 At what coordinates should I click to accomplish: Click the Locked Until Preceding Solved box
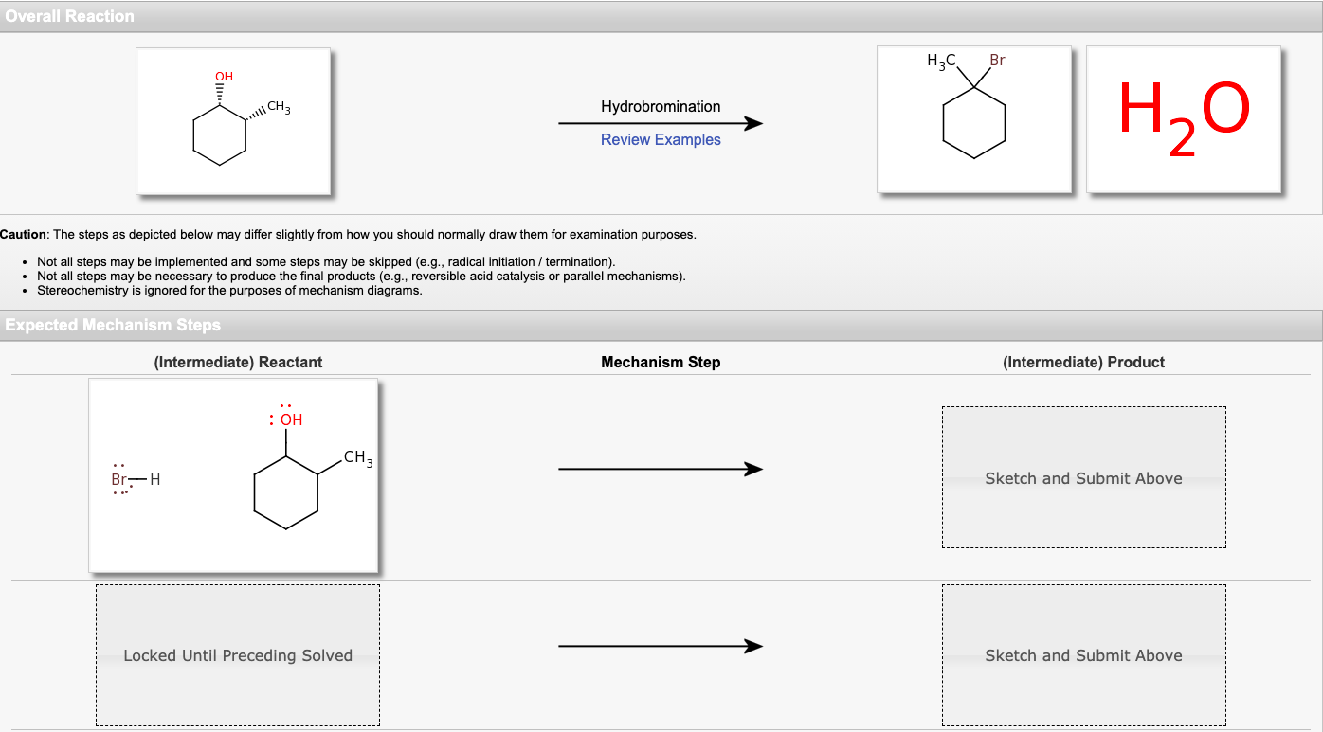pyautogui.click(x=237, y=654)
